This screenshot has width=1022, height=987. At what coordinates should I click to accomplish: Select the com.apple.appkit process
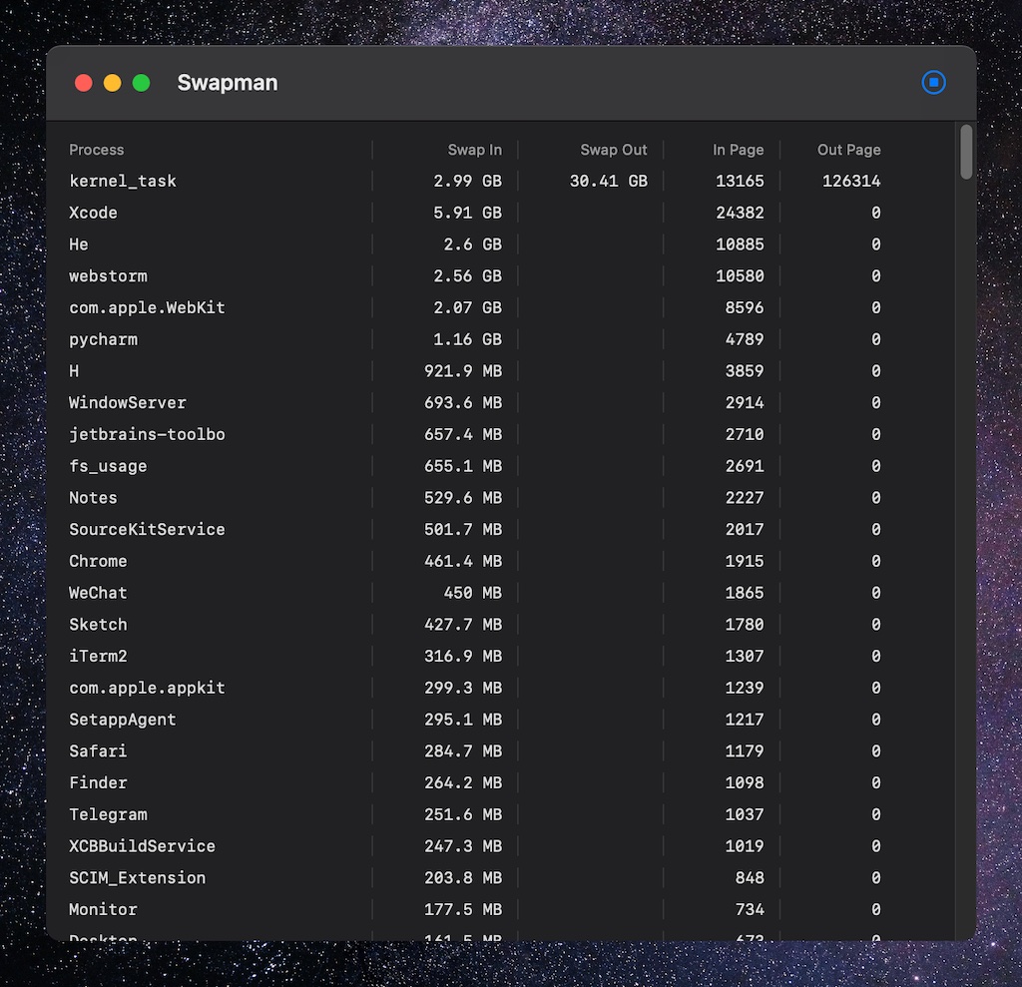point(147,688)
